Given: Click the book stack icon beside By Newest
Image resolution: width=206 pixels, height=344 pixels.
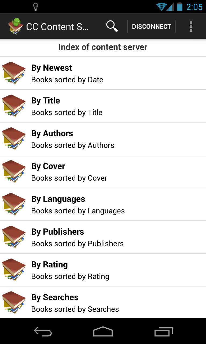Looking at the screenshot, I should point(14,73).
